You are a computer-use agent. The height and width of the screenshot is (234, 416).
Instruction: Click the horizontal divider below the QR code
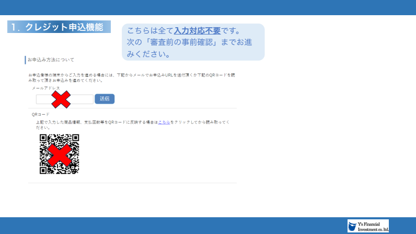coord(132,183)
